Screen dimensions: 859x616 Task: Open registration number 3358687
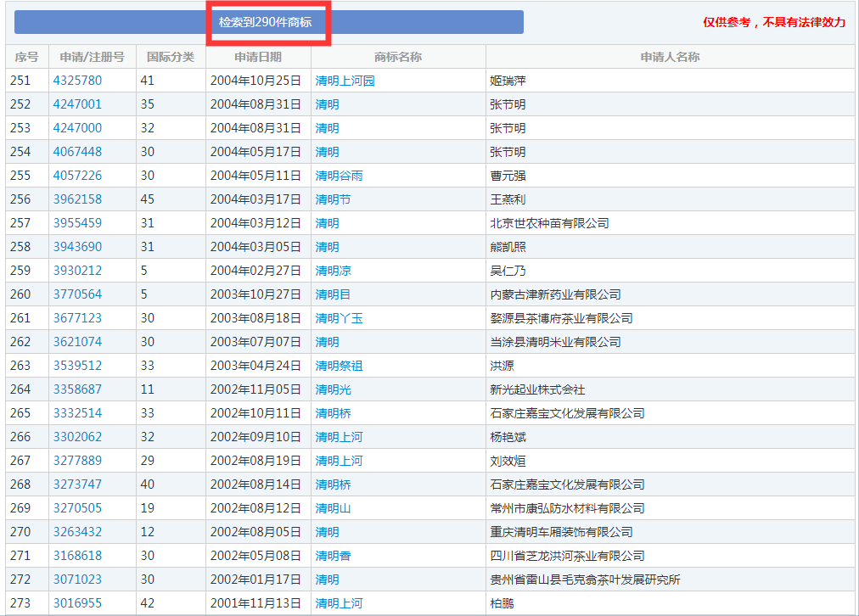point(77,389)
